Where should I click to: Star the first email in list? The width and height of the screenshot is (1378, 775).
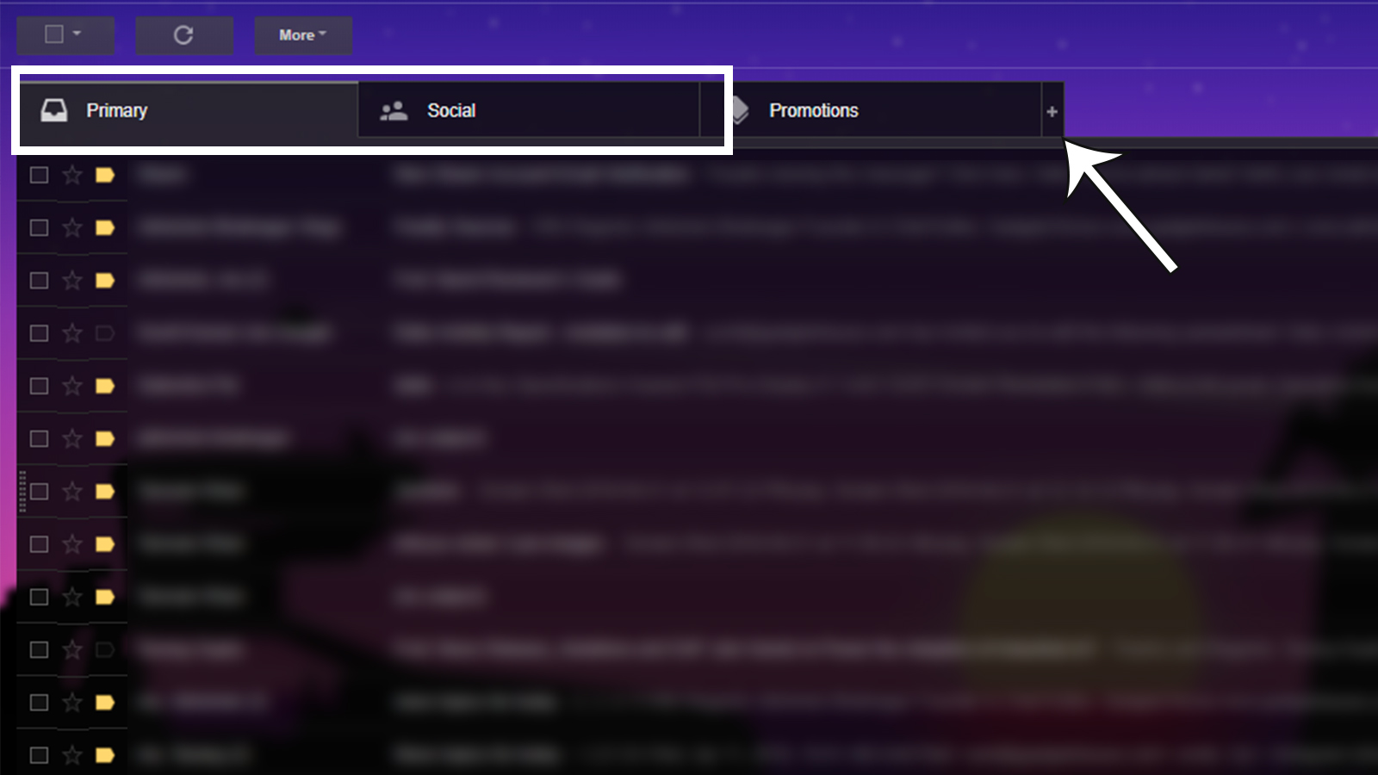[72, 175]
